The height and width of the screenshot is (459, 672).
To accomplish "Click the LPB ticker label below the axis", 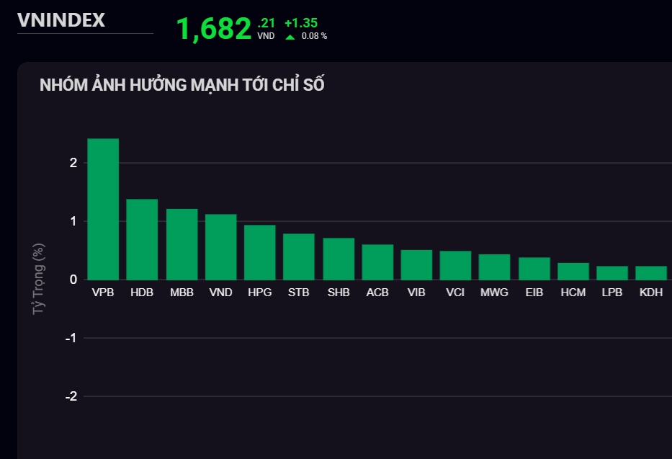I will 612,293.
